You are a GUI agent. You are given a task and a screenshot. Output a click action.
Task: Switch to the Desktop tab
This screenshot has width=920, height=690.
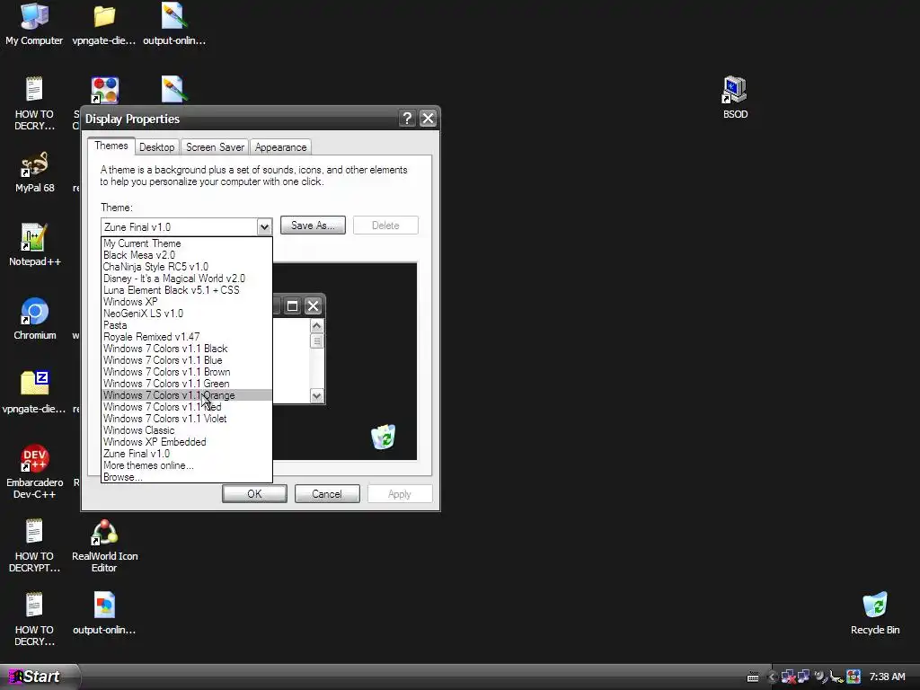click(x=156, y=147)
